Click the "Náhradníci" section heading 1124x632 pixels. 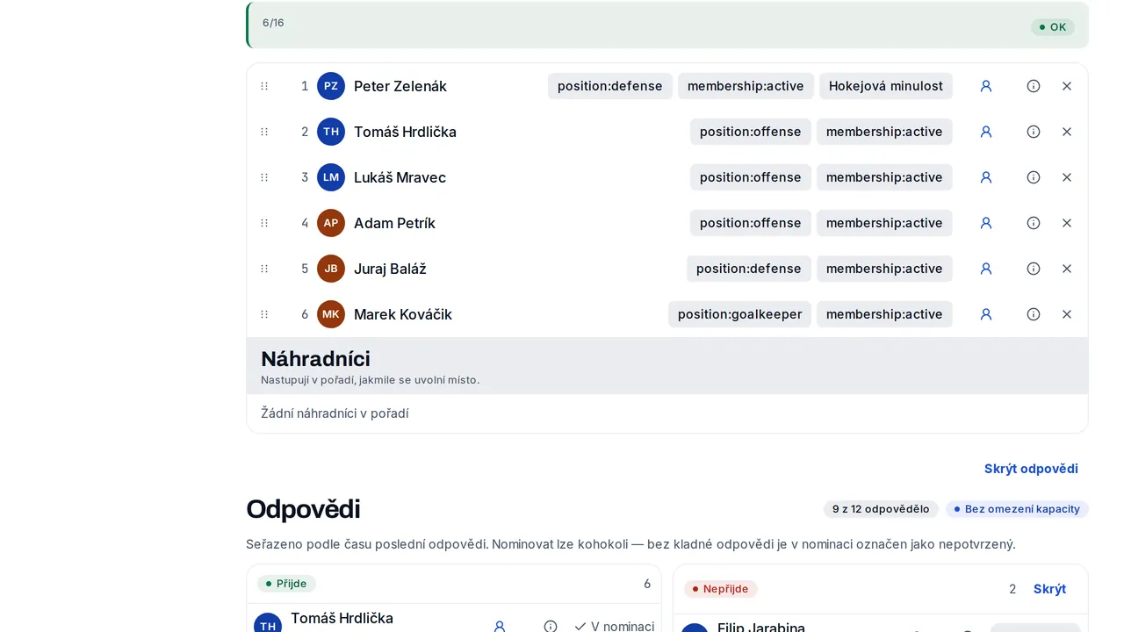click(315, 359)
